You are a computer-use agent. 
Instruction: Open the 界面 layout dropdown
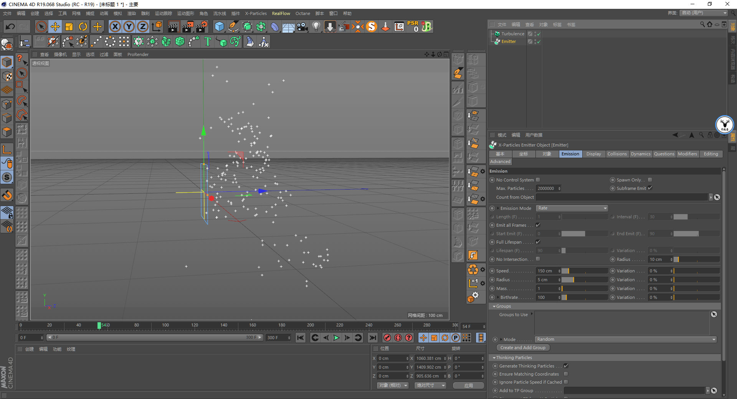pyautogui.click(x=704, y=13)
